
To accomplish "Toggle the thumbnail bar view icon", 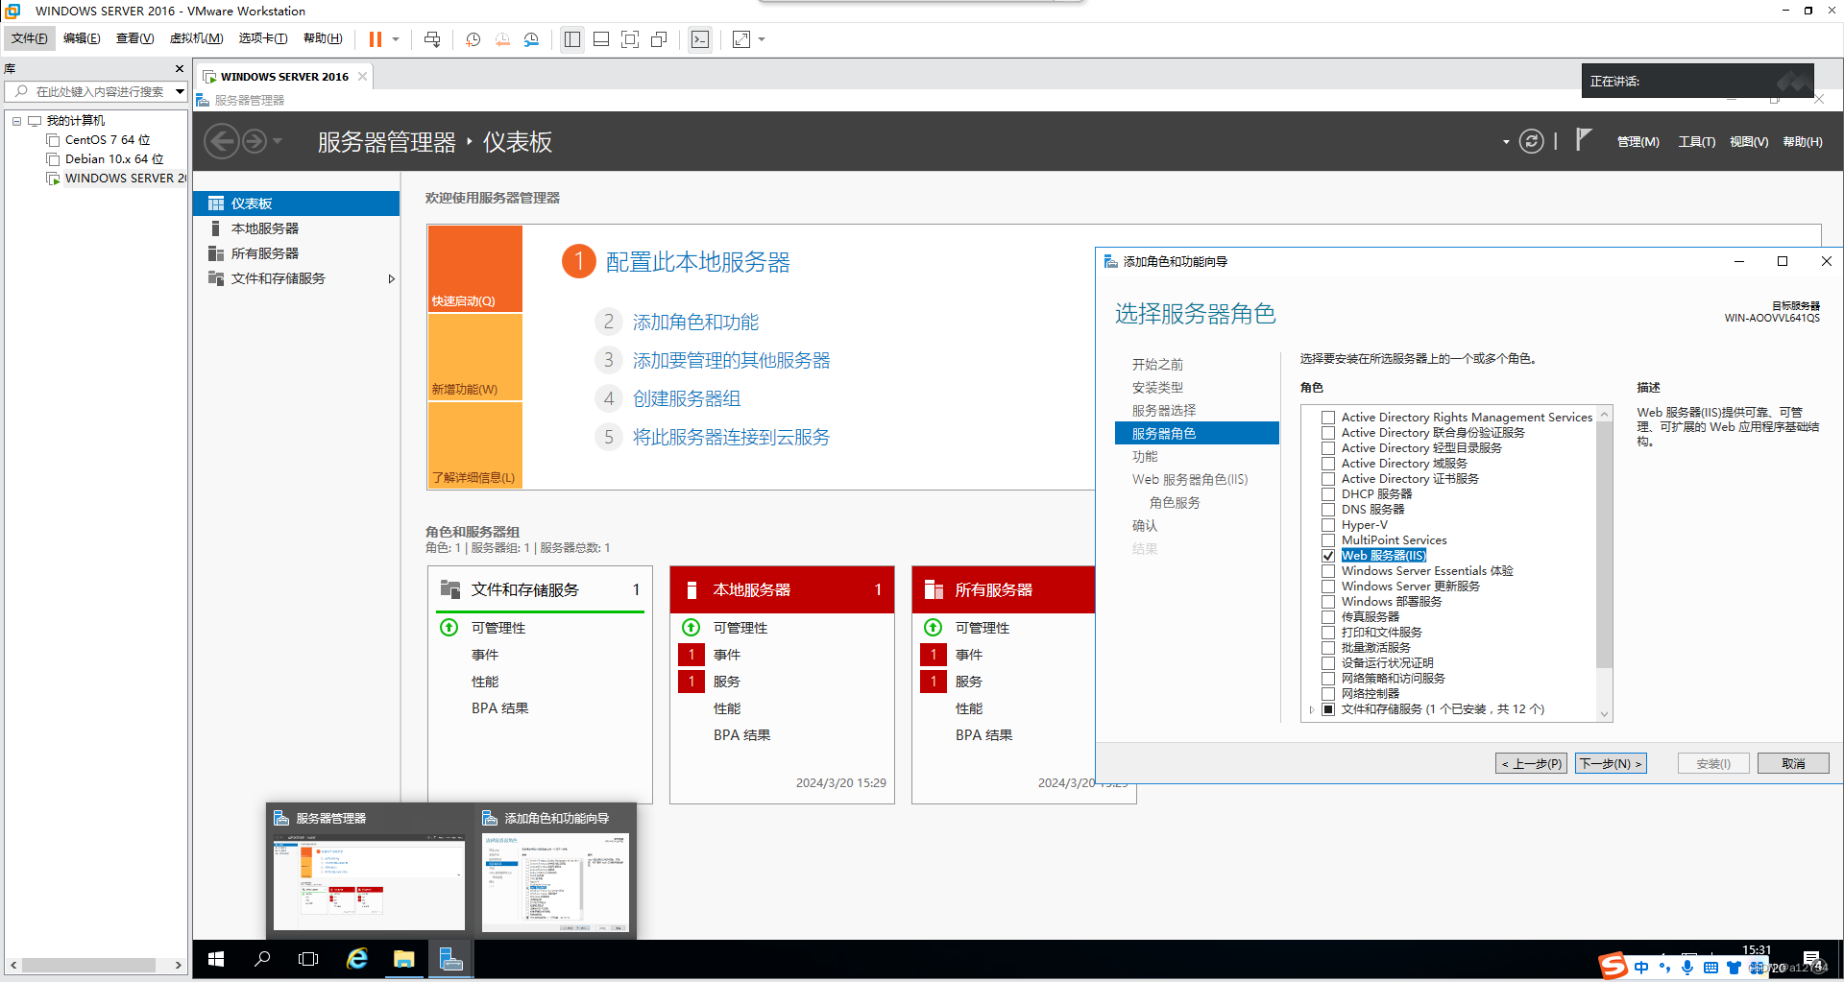I will 601,39.
